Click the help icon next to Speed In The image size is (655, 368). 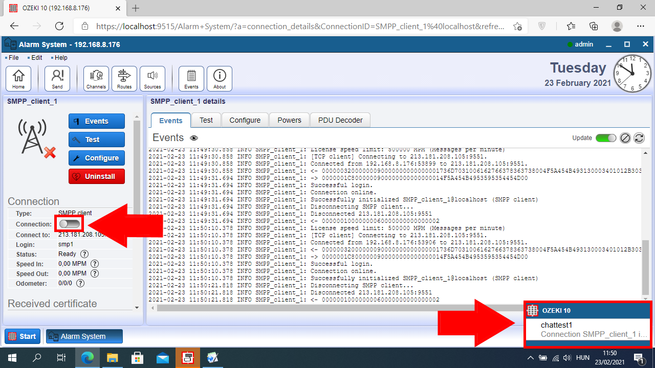click(94, 264)
